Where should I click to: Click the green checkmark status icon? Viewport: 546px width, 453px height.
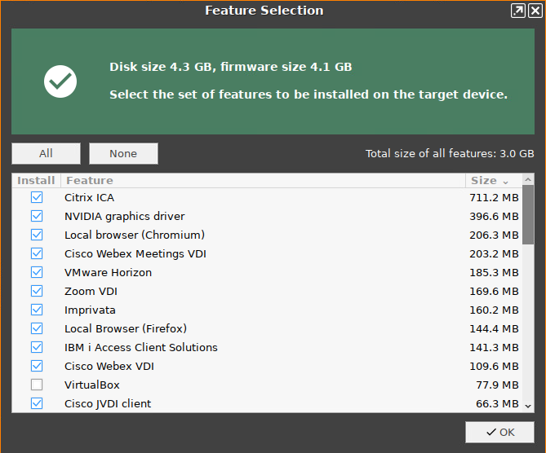(x=60, y=81)
